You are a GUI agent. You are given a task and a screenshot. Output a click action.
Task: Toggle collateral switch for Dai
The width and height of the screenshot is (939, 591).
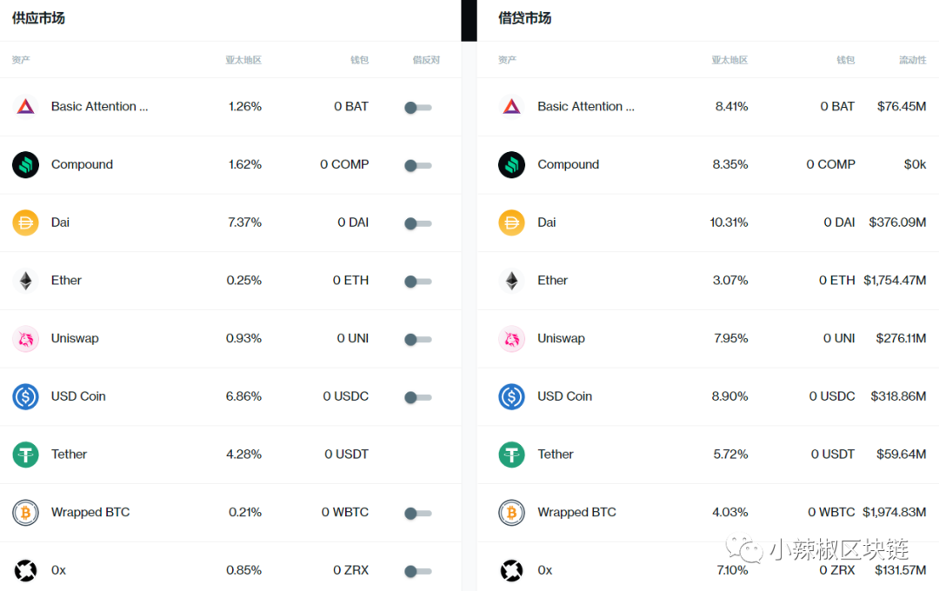pyautogui.click(x=417, y=223)
